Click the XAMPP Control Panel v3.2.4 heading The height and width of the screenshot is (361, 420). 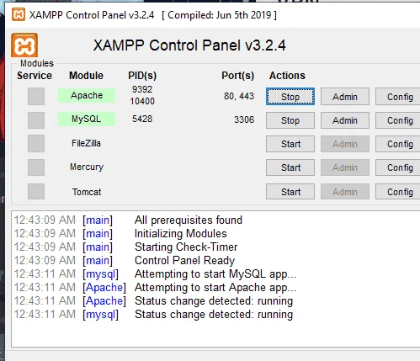(189, 45)
